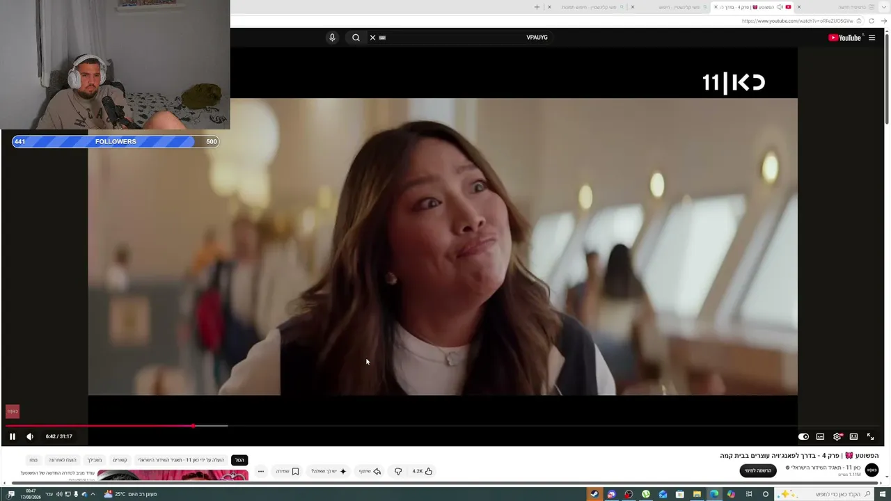891x501 pixels.
Task: Clear the search box with X
Action: [372, 38]
